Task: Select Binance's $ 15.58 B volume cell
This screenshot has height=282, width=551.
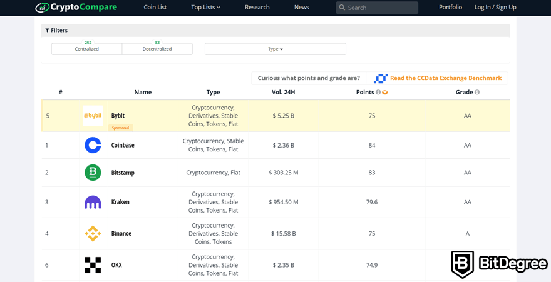Action: (283, 234)
